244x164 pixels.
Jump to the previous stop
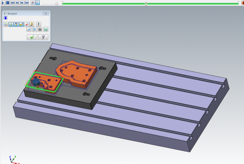(x=13, y=3)
